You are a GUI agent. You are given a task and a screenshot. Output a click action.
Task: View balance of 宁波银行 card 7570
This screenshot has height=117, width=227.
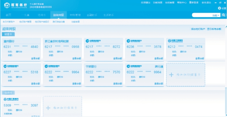[118, 83]
